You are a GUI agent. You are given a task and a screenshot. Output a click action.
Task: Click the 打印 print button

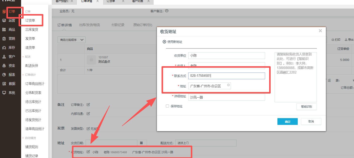click(336, 40)
